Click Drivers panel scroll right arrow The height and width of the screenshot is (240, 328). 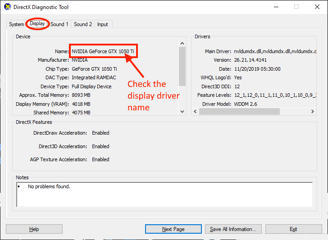[x=313, y=111]
